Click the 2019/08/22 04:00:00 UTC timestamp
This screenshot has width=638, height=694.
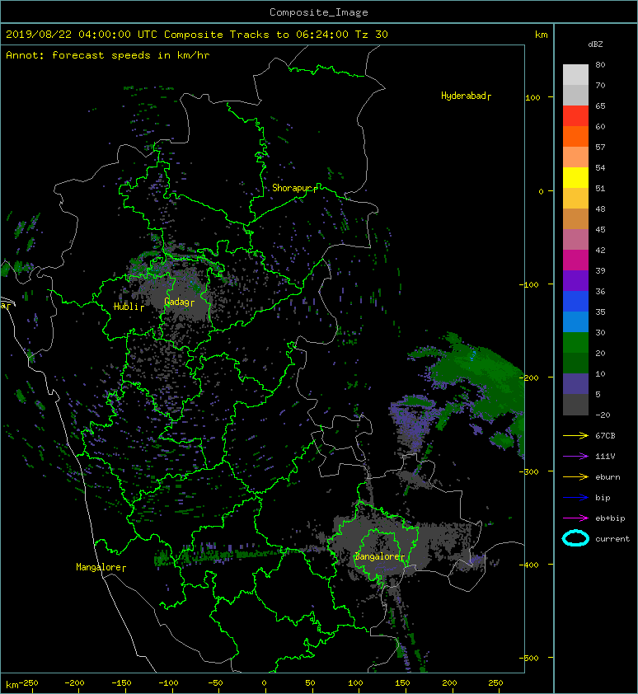click(x=82, y=35)
